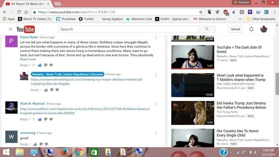Open the Apps bookmark shortcut

click(x=9, y=19)
